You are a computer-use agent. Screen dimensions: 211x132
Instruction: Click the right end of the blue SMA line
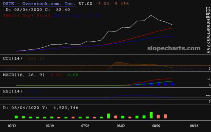(172, 36)
